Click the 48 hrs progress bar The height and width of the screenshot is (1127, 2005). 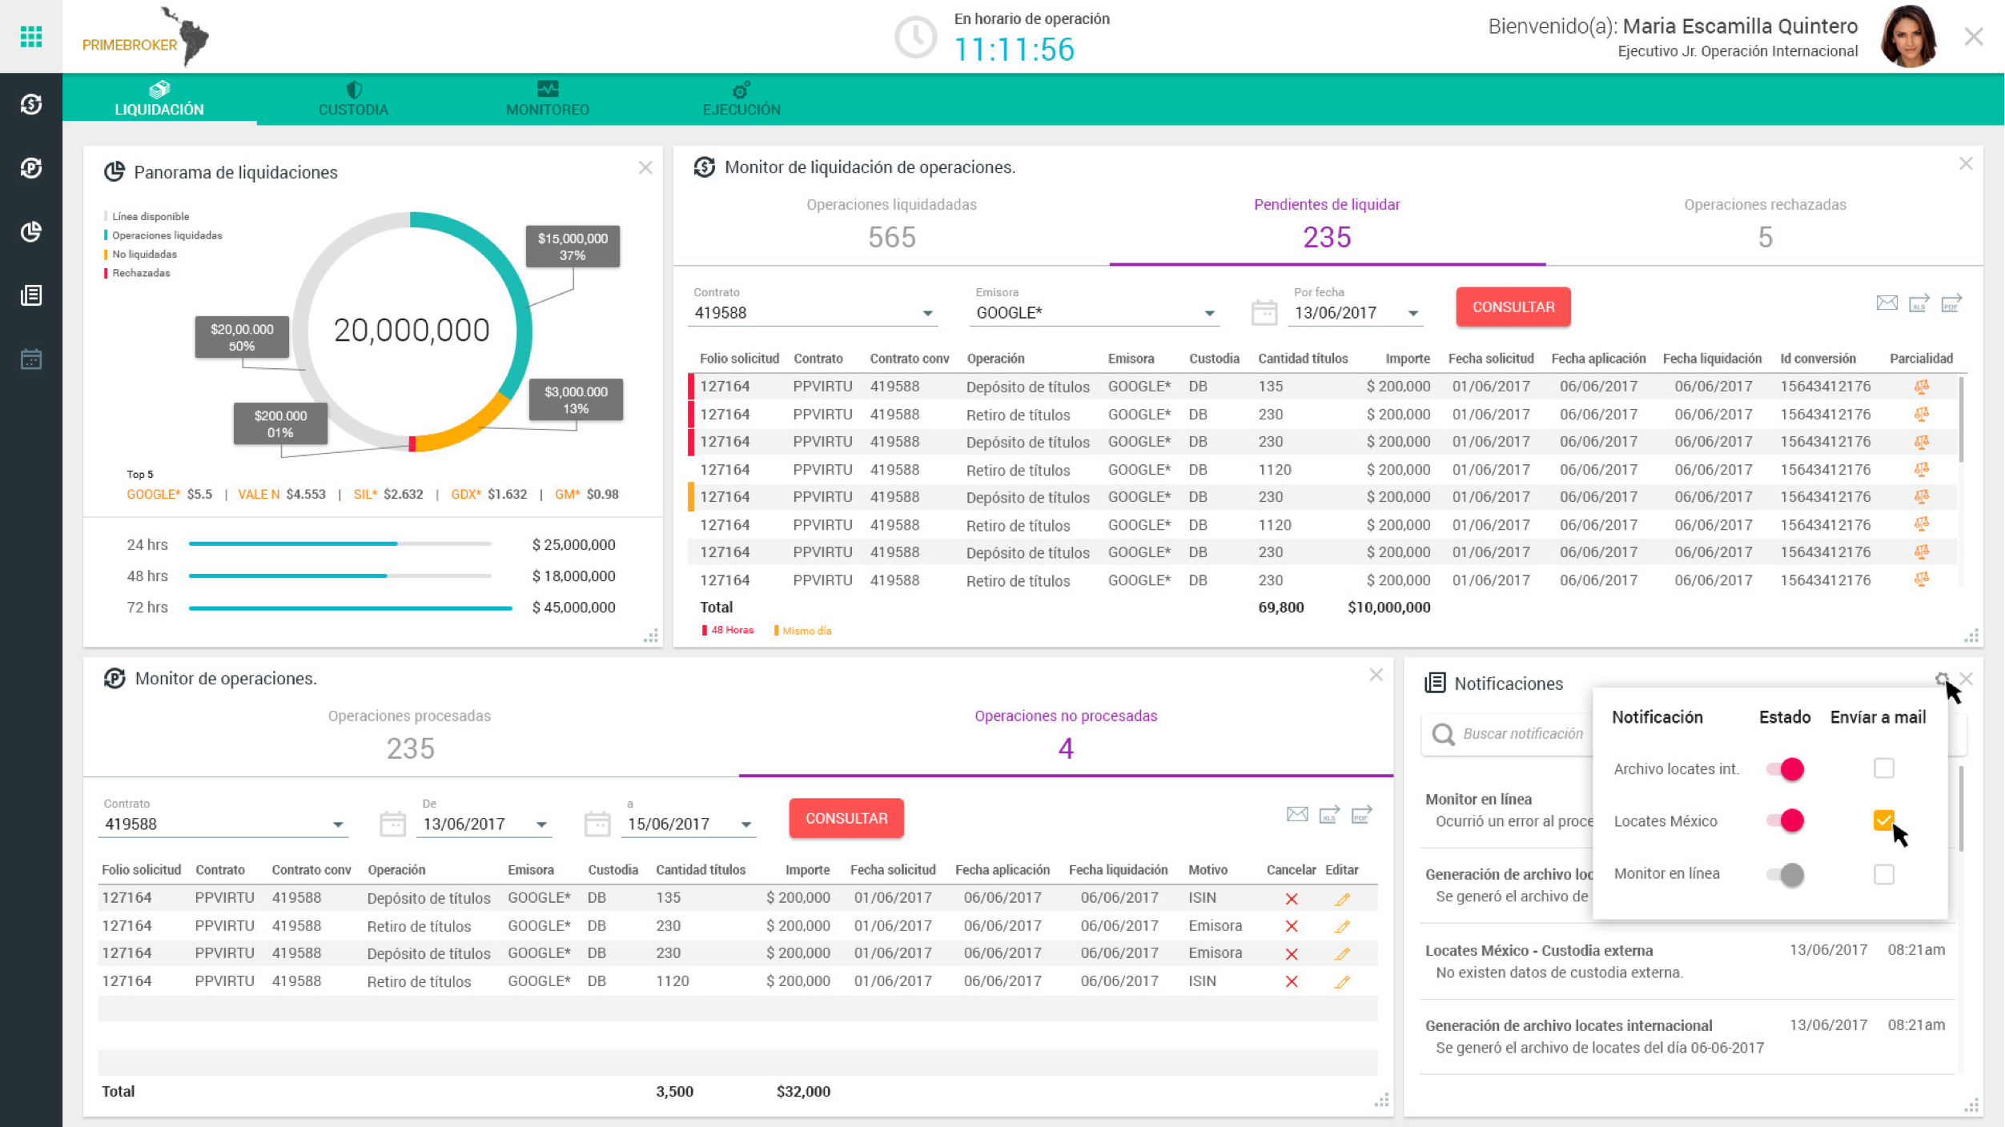point(340,576)
